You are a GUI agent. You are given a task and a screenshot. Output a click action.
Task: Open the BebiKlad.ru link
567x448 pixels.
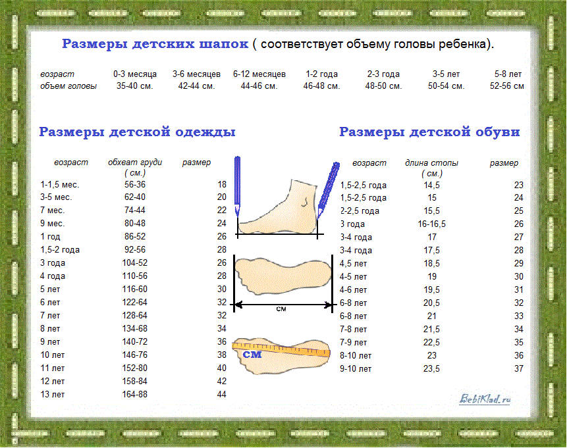(485, 399)
